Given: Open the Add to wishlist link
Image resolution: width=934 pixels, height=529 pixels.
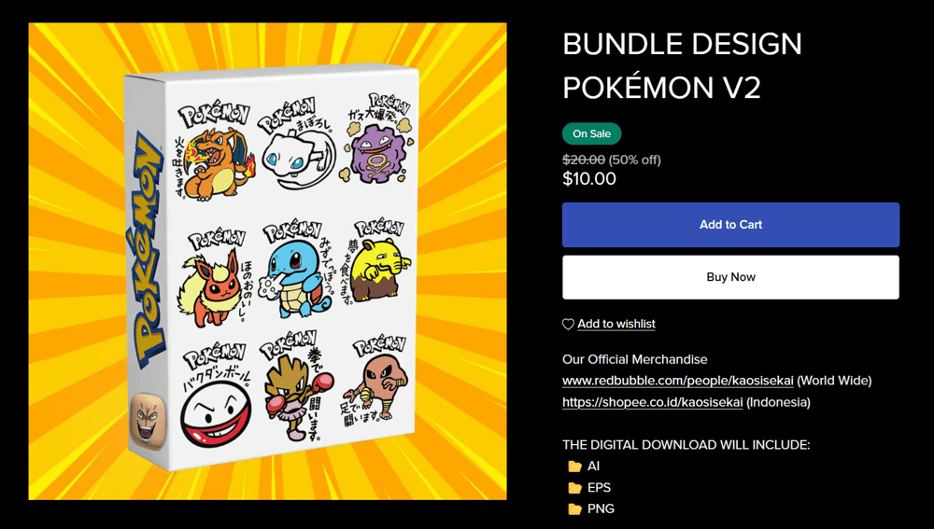Looking at the screenshot, I should click(616, 324).
